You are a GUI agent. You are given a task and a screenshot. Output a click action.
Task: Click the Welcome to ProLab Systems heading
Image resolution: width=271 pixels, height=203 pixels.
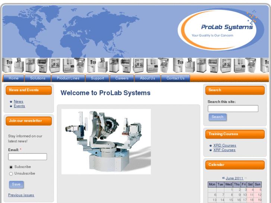tap(105, 93)
